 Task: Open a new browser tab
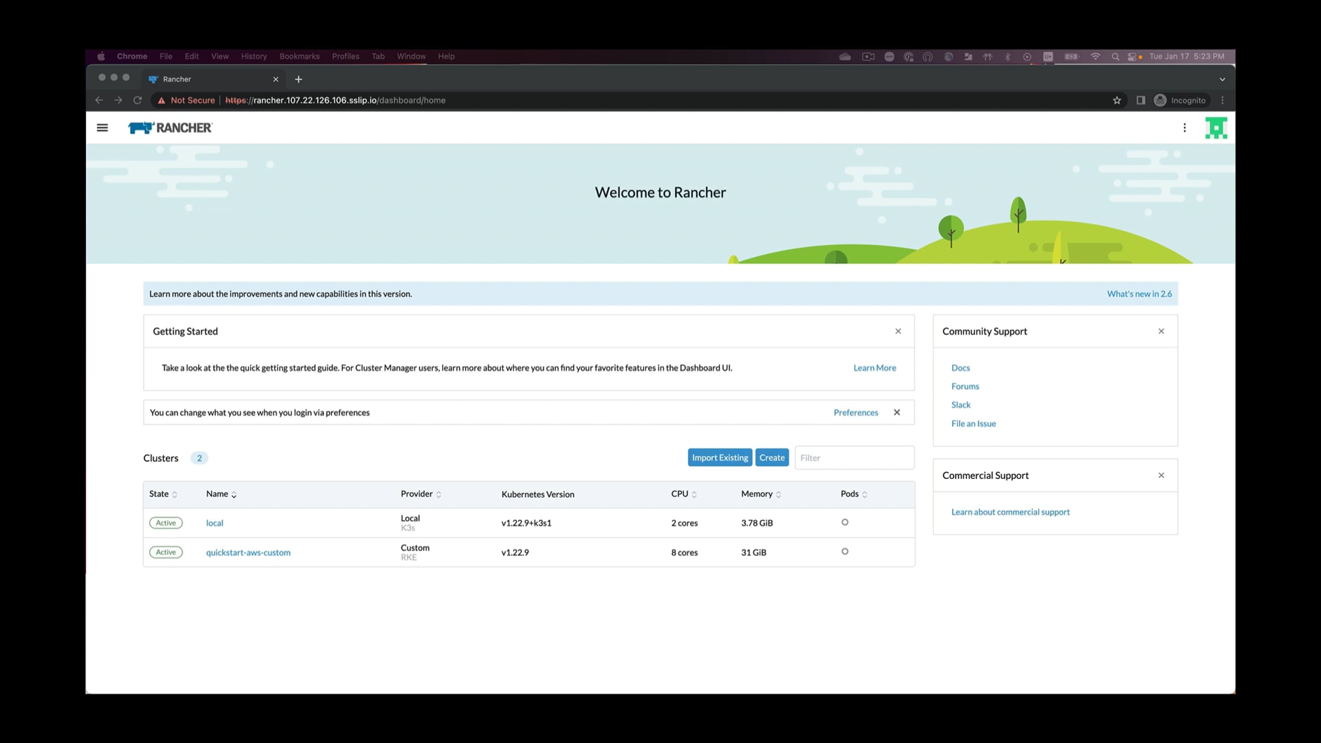pos(298,79)
